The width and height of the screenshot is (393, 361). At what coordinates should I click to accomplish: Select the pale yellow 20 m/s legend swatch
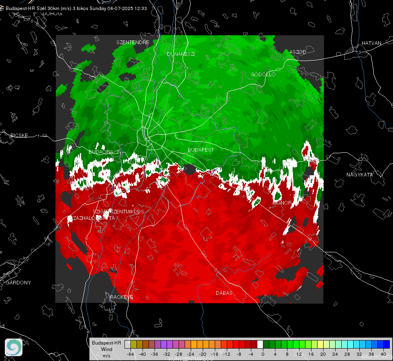(320, 344)
